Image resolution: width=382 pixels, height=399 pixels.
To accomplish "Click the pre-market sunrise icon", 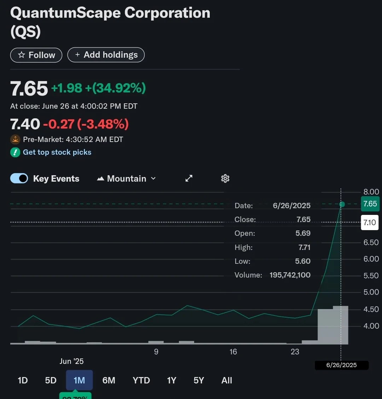I will pyautogui.click(x=15, y=139).
